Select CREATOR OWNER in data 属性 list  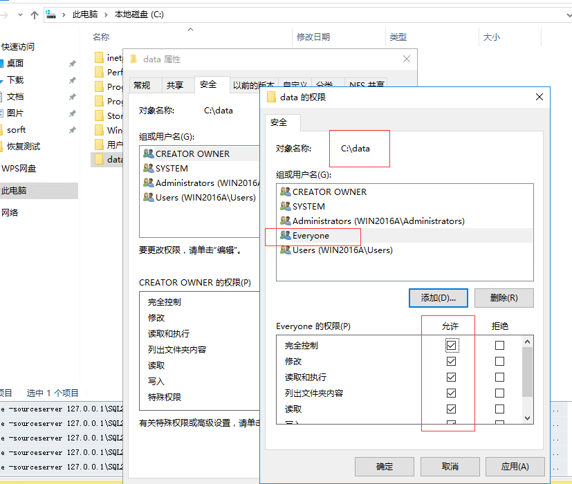(x=199, y=154)
